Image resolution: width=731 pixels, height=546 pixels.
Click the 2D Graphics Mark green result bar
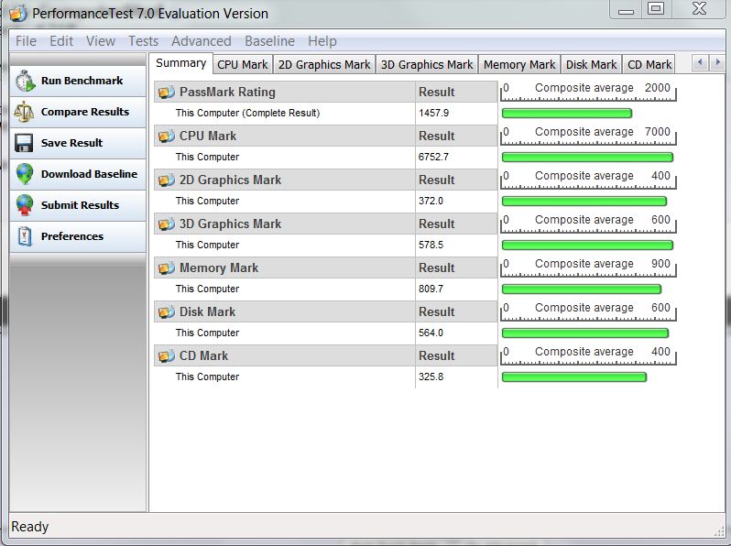[584, 202]
